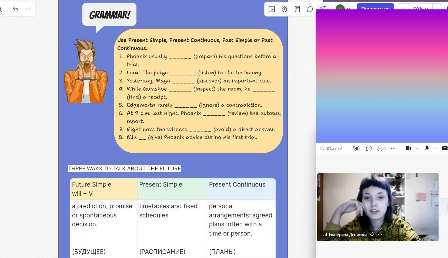Viewport: 448px width, 258px height.
Task: Open the comments speech bubble icon
Action: pyautogui.click(x=310, y=9)
